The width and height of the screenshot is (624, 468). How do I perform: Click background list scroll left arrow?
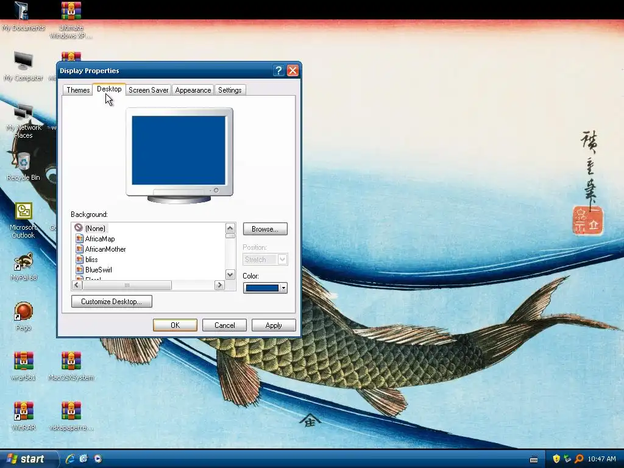tap(77, 285)
